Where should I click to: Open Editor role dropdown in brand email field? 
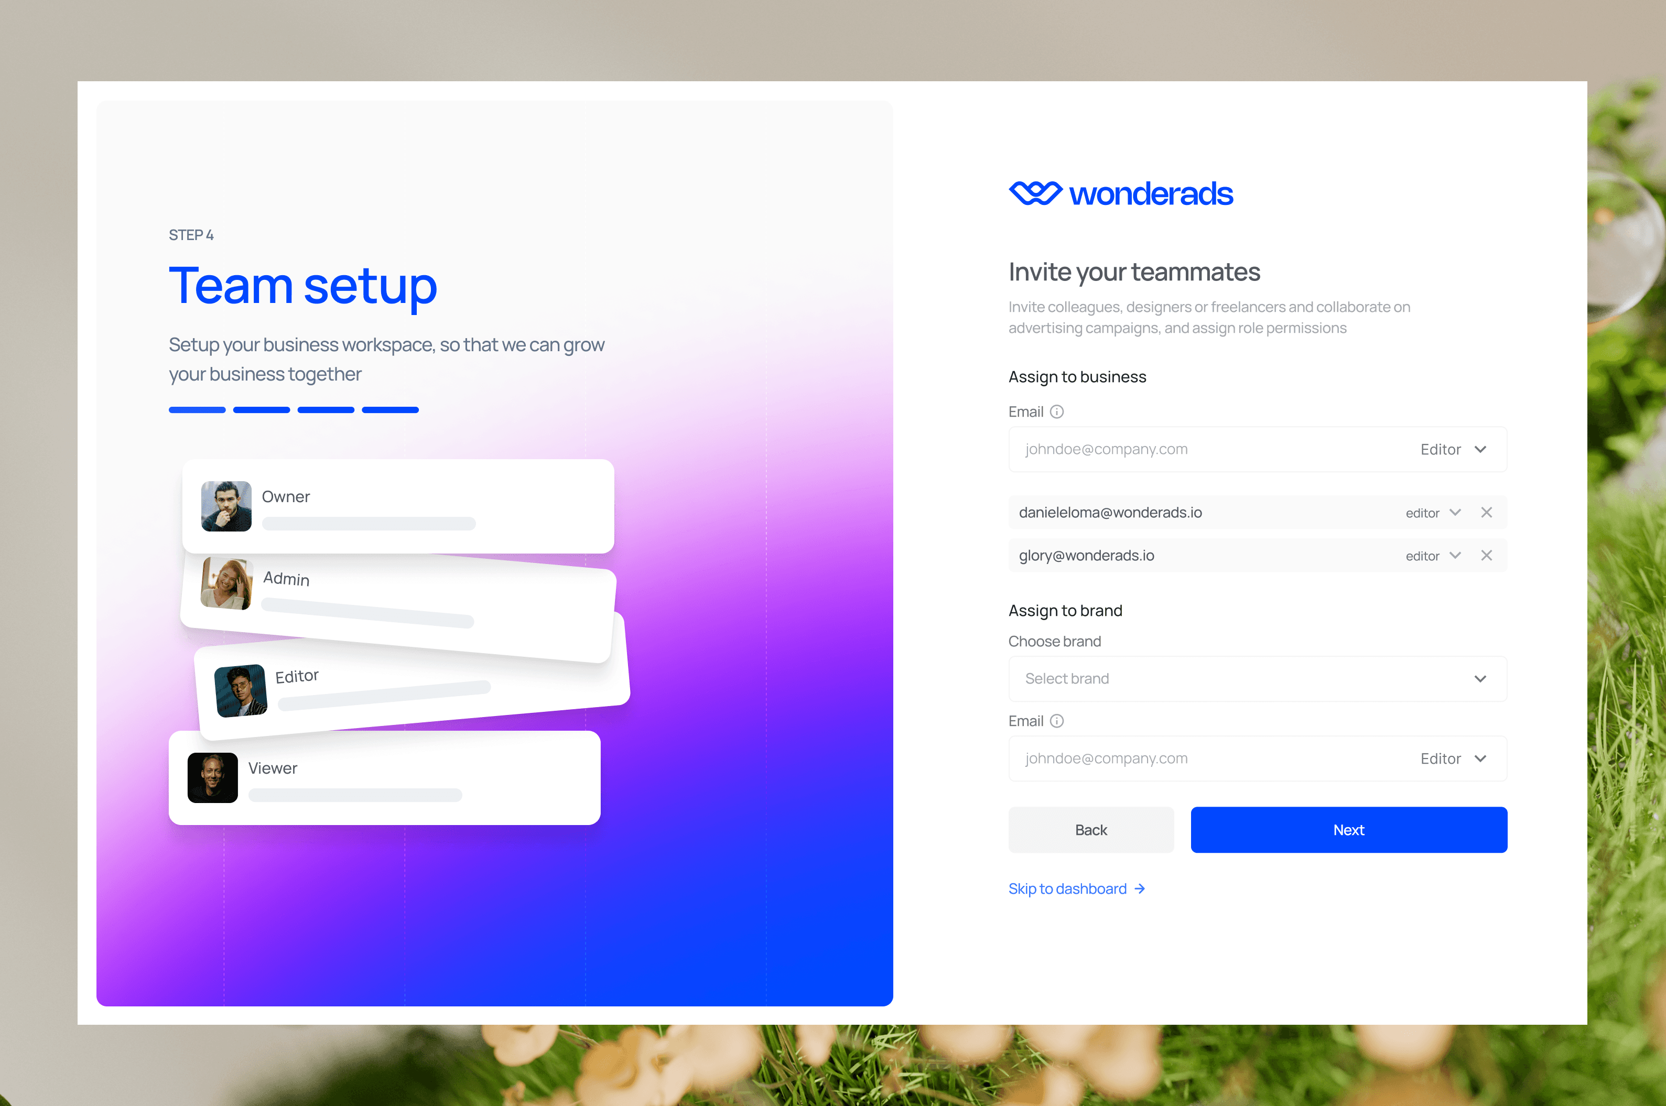point(1453,759)
